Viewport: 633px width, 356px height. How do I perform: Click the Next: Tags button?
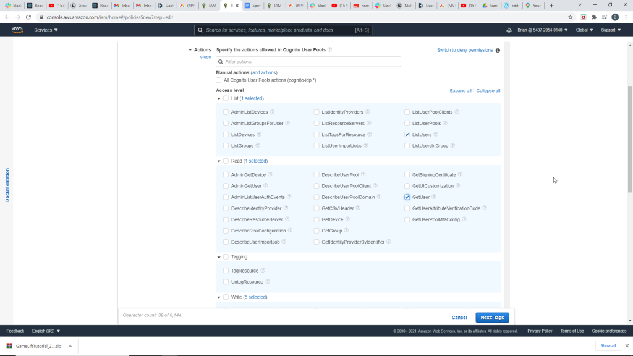tap(492, 317)
